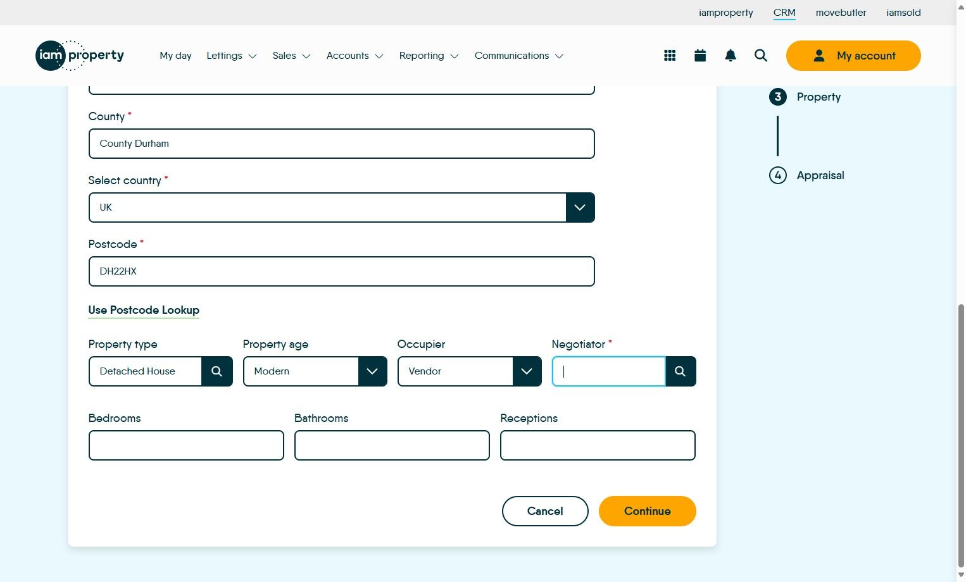Click the Appraisal step label
Viewport: 966px width, 582px height.
(820, 175)
